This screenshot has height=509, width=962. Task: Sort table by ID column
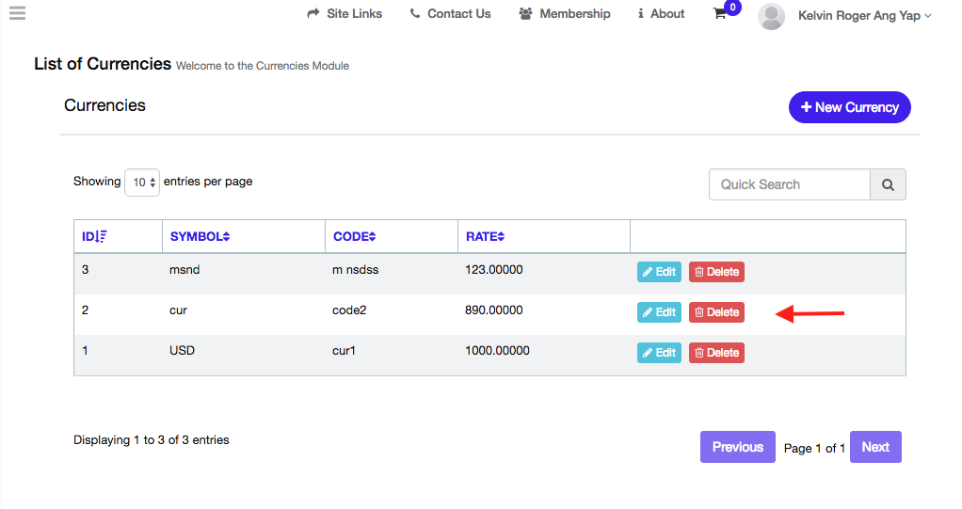[94, 236]
